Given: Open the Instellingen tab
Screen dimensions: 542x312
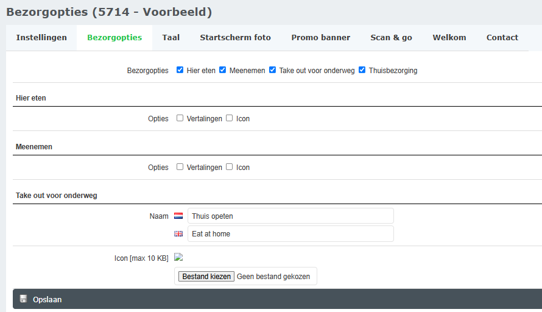Looking at the screenshot, I should pos(41,38).
